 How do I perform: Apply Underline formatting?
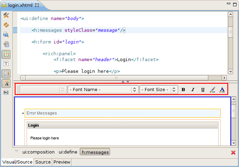(x=203, y=89)
